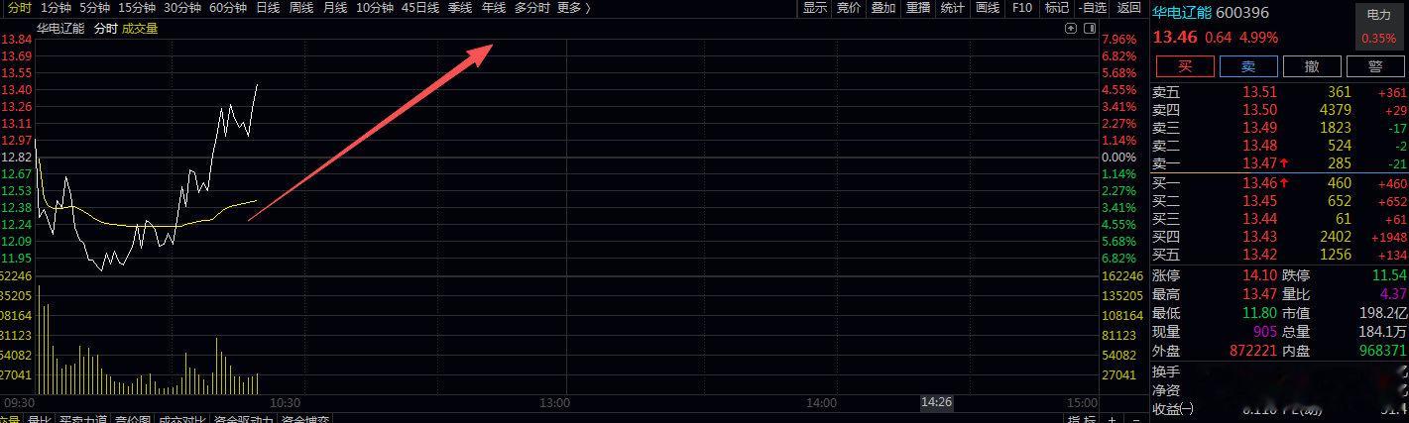Click the 分时 label beside the chart title
This screenshot has height=423, width=1409.
pyautogui.click(x=105, y=29)
